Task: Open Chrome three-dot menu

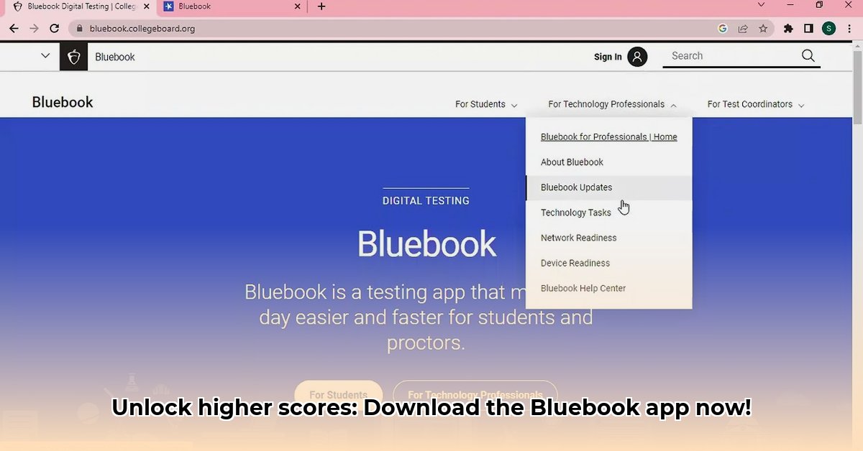Action: tap(849, 29)
